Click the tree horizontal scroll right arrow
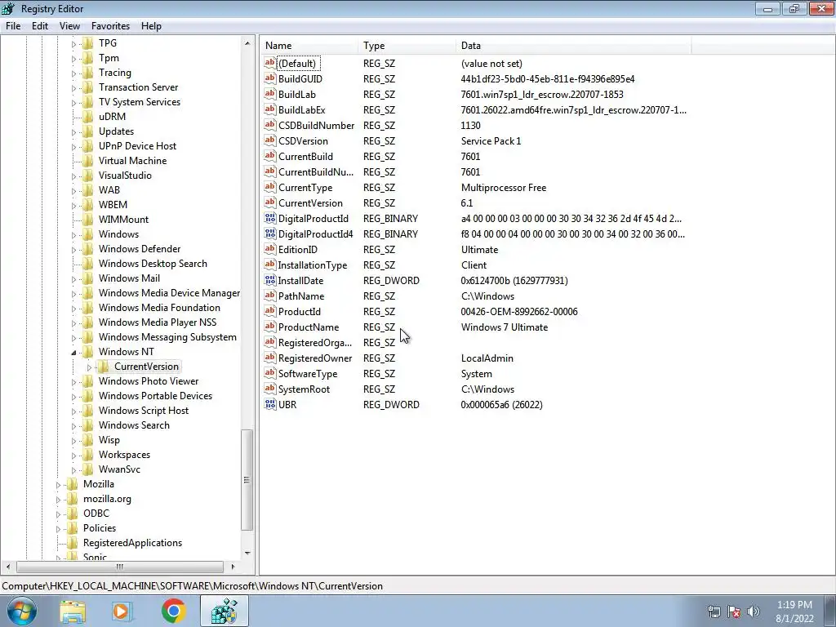This screenshot has height=627, width=836. tap(233, 567)
